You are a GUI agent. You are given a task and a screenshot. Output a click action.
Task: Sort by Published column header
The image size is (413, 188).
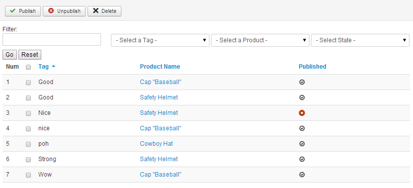(x=312, y=67)
